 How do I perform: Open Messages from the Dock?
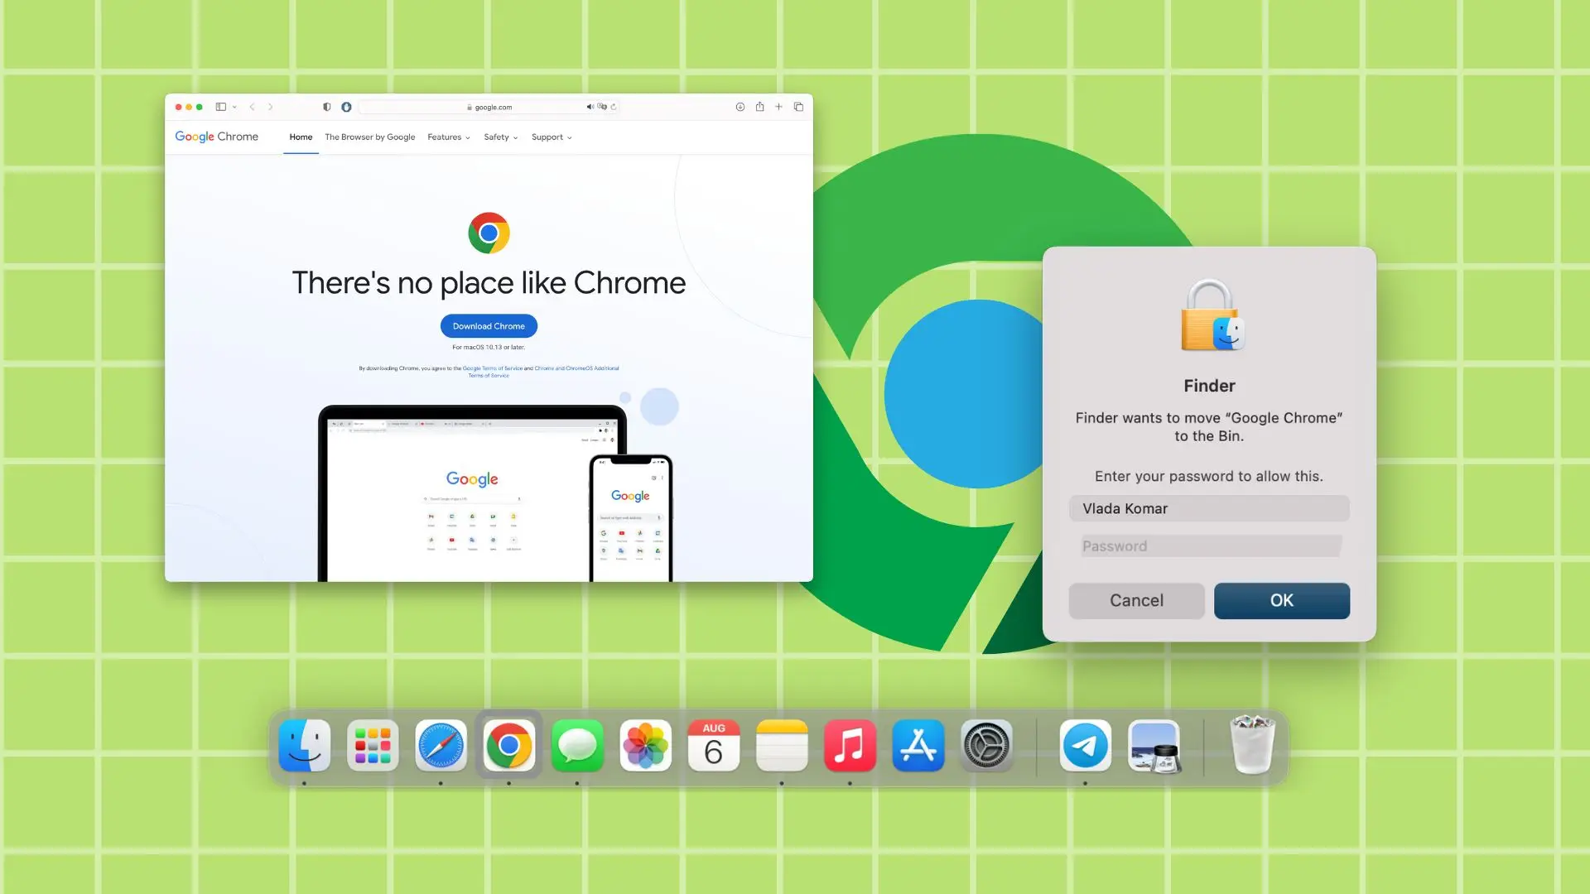(x=577, y=745)
